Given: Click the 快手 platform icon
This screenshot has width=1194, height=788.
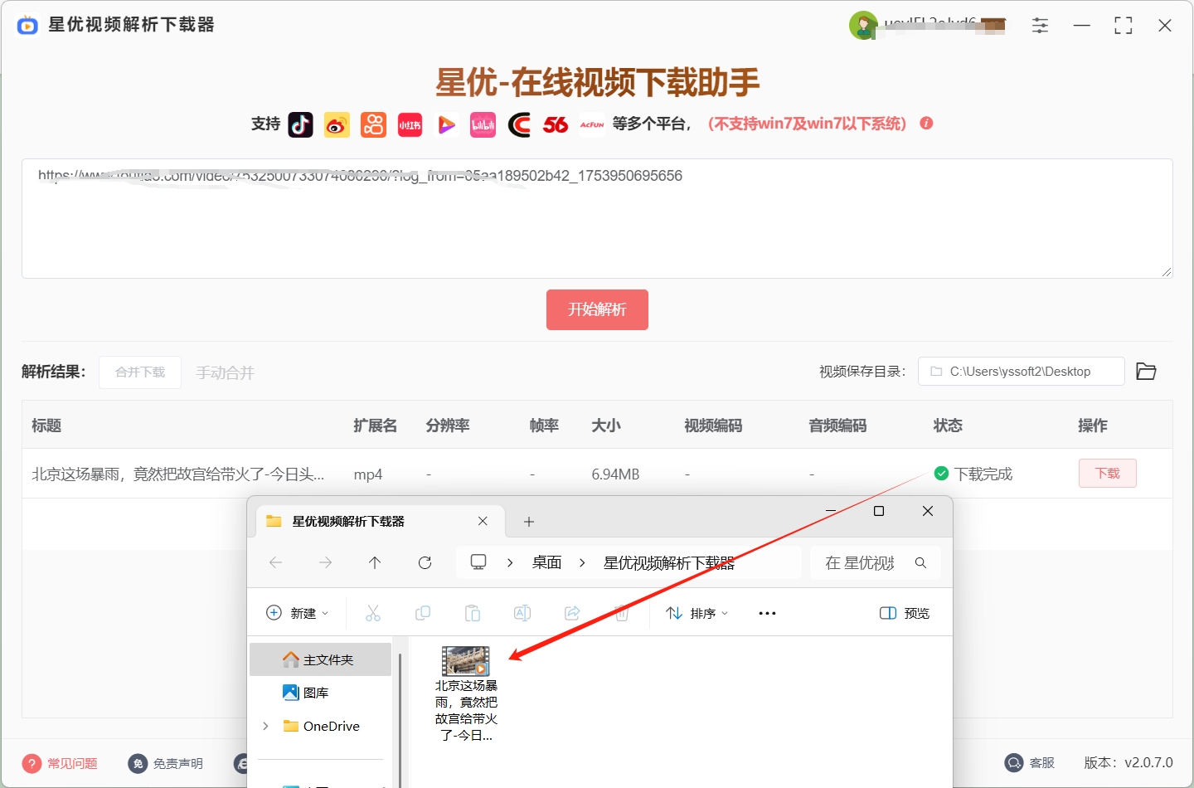Looking at the screenshot, I should pos(373,124).
